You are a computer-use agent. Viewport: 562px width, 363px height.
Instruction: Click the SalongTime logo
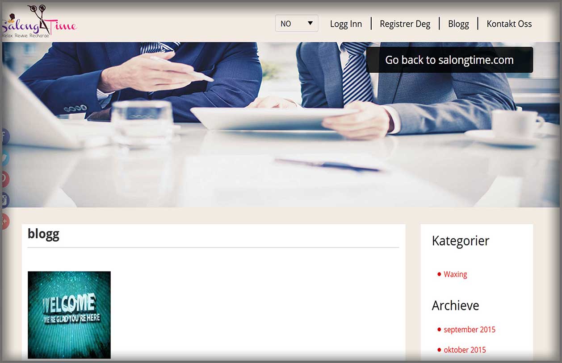point(39,22)
